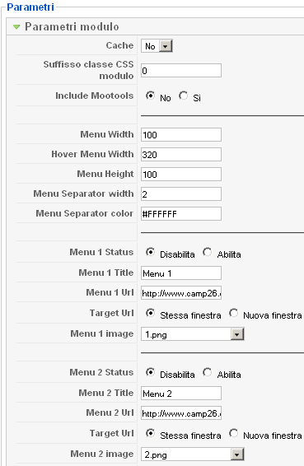Click the Menu Height input field

click(x=181, y=175)
